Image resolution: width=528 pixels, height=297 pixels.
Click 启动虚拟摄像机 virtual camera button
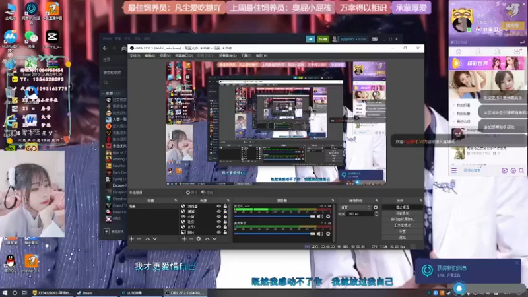(x=403, y=219)
